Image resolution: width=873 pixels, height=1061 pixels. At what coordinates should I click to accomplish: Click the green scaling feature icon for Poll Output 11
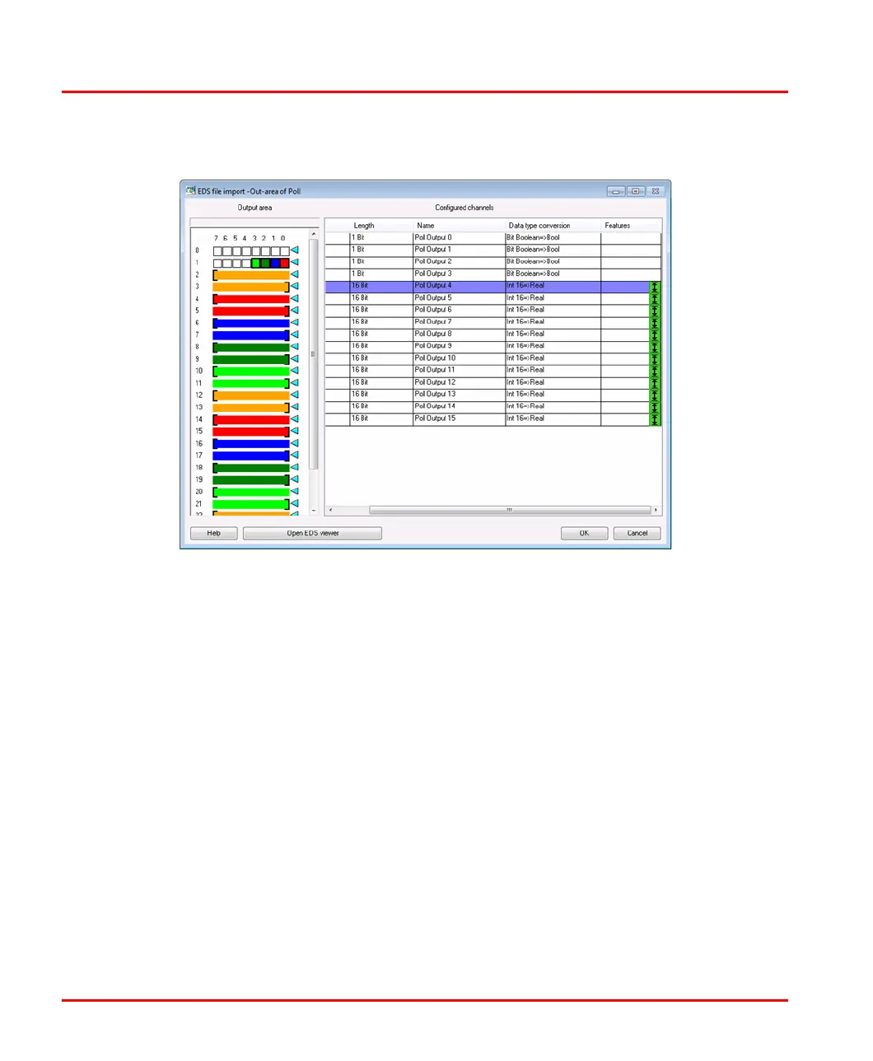(x=656, y=371)
